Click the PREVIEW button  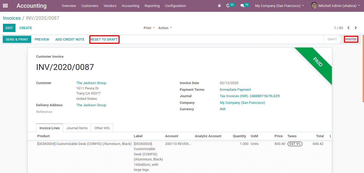coord(42,39)
